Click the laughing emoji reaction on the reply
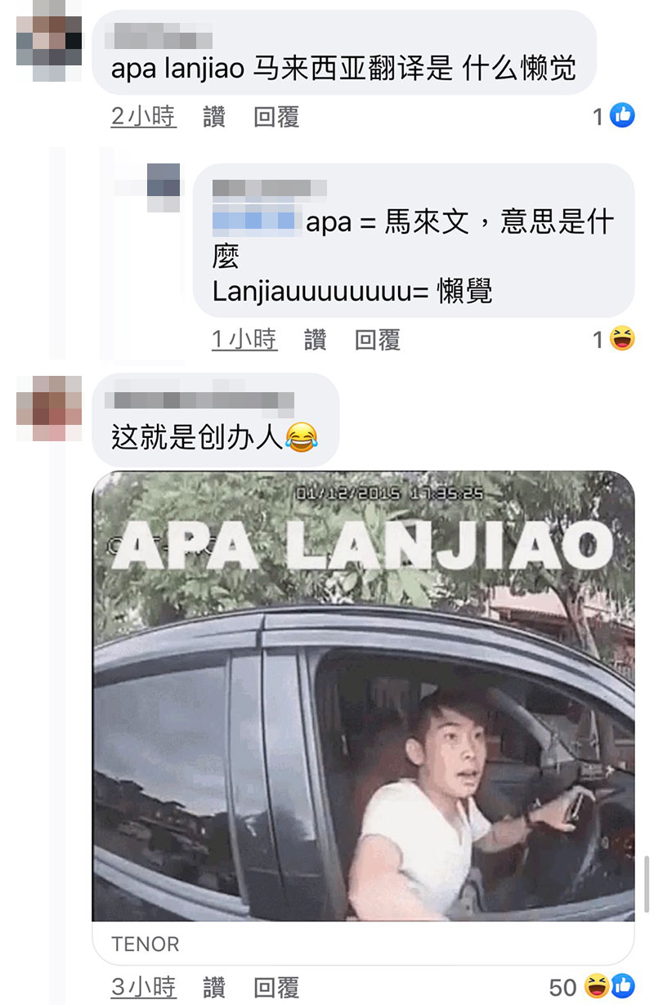 tap(622, 339)
